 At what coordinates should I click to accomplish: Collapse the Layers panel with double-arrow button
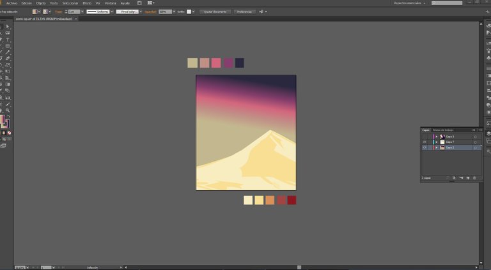pos(474,130)
